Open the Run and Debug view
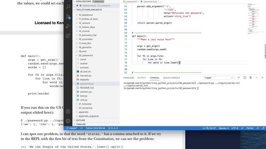 pyautogui.click(x=68, y=26)
